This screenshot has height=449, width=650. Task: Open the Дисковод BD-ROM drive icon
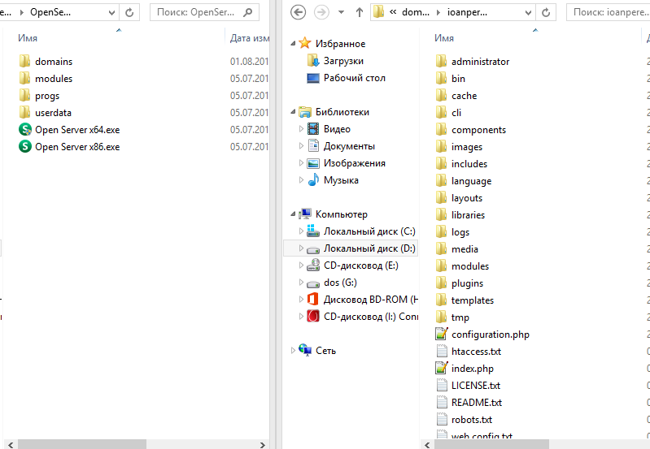[312, 300]
